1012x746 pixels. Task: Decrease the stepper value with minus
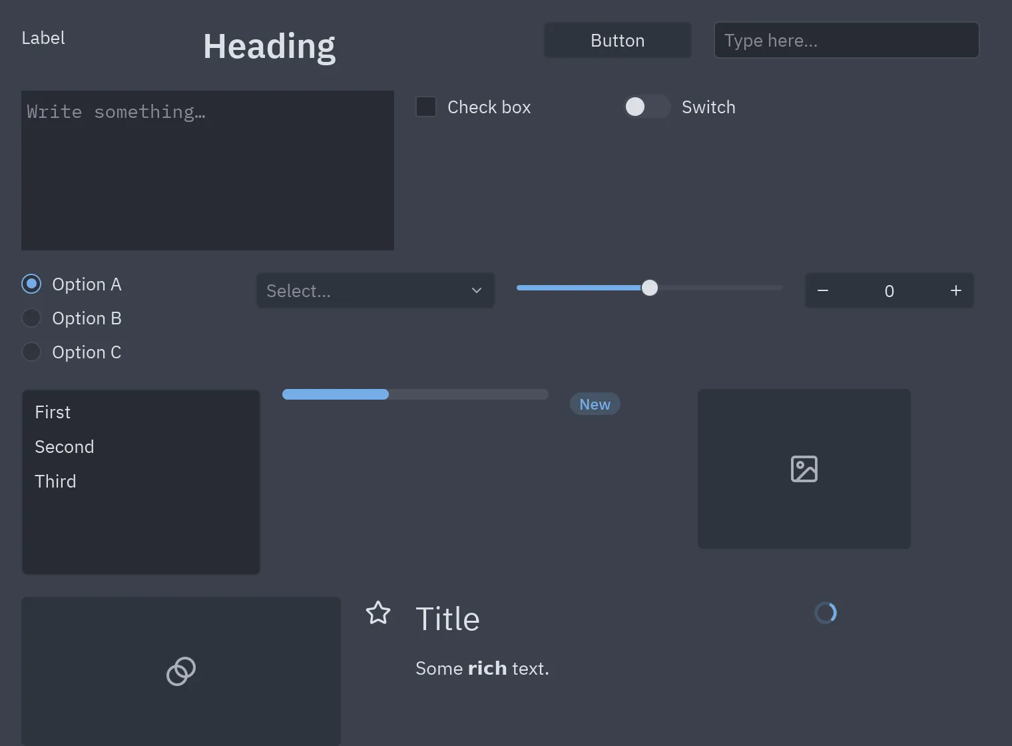point(823,290)
